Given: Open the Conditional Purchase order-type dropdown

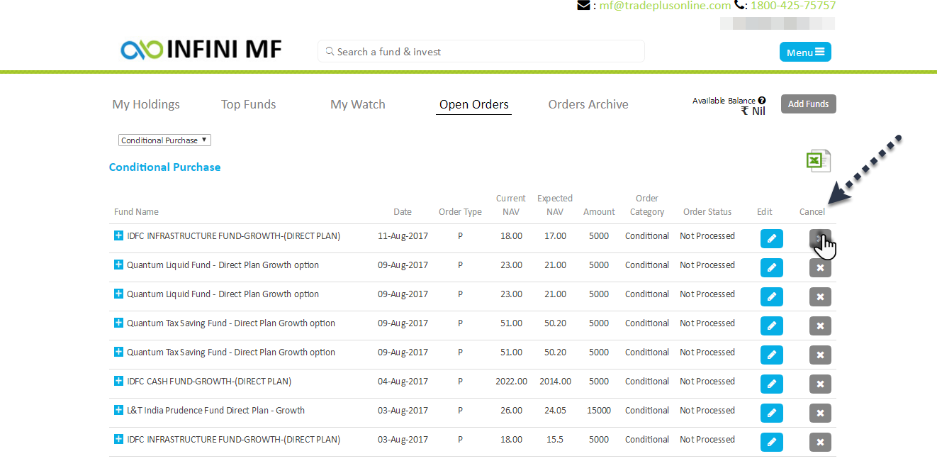Looking at the screenshot, I should click(164, 140).
